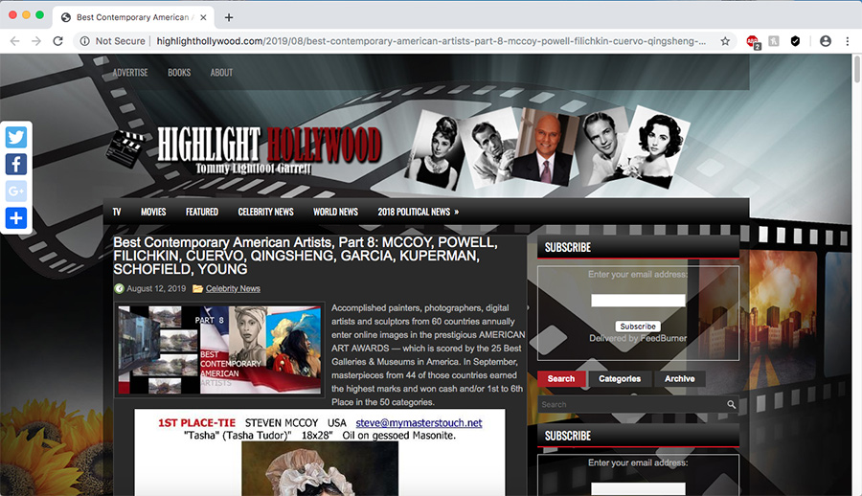Open the blue plus share menu
The image size is (862, 496).
point(16,217)
